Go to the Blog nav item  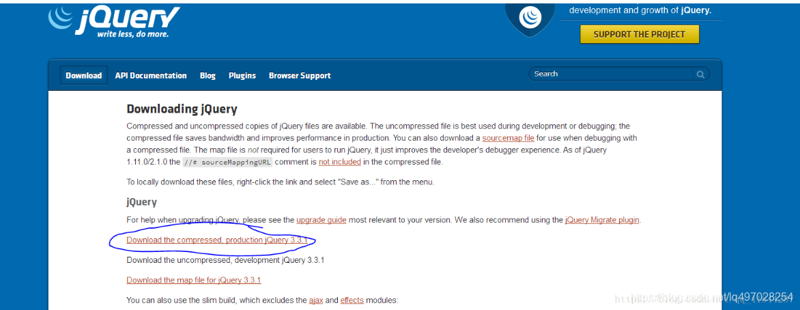point(208,76)
